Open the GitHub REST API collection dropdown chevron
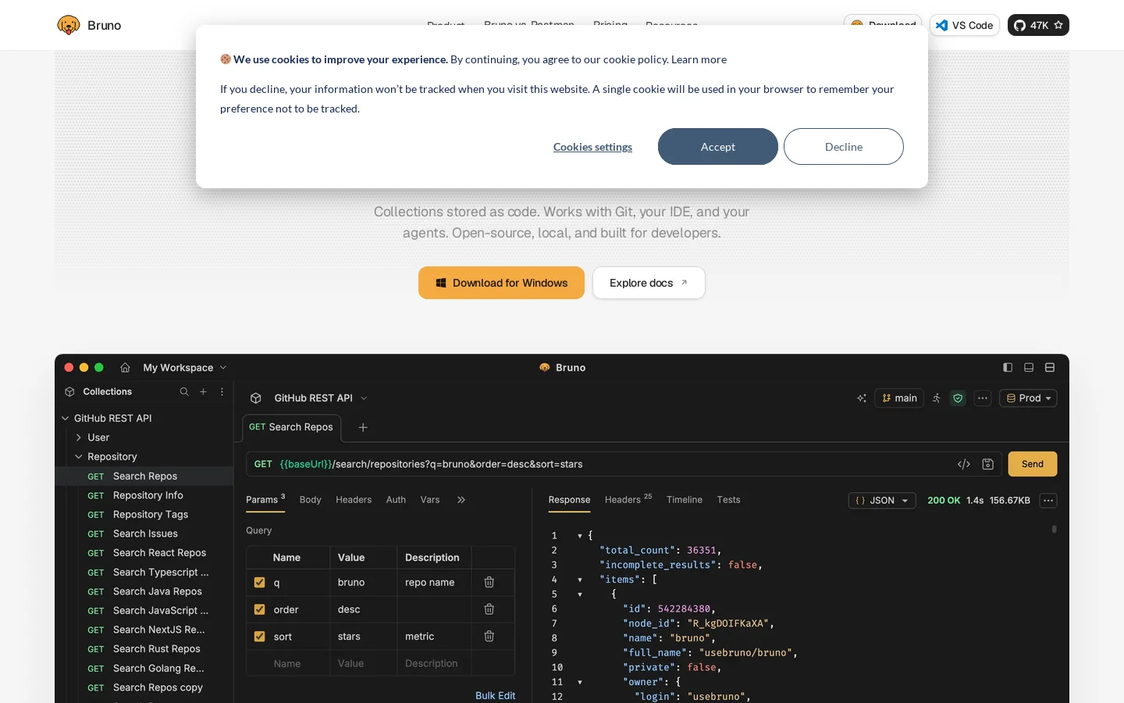The height and width of the screenshot is (703, 1124). coord(364,398)
